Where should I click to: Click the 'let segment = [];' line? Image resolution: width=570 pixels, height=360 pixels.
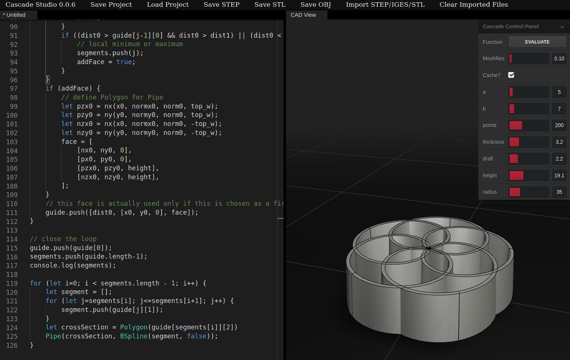79,292
